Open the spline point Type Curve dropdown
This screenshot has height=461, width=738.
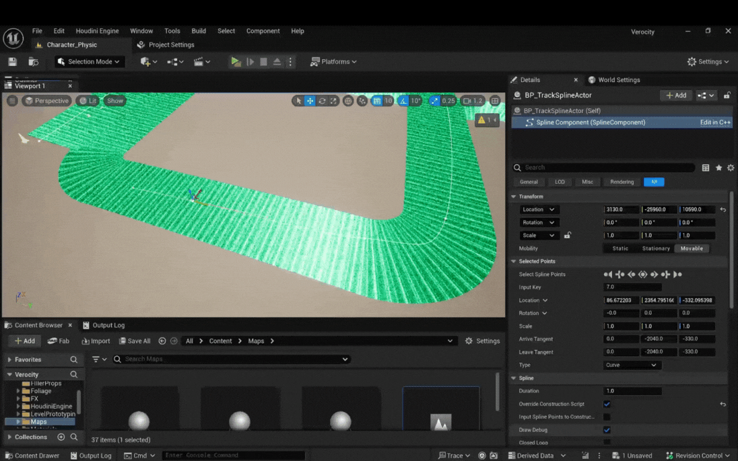(632, 365)
